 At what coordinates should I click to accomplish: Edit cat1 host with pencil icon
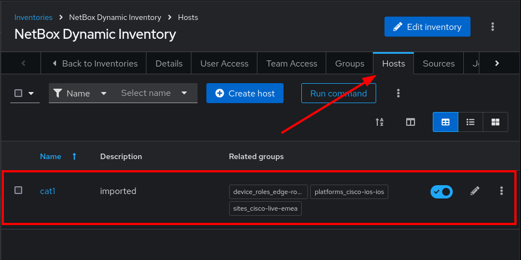pyautogui.click(x=475, y=191)
